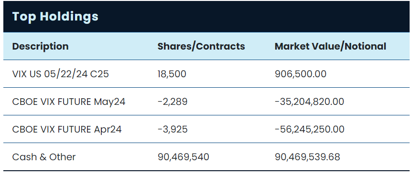
Task: Click the -56,245,250.00 notional value
Action: point(309,129)
